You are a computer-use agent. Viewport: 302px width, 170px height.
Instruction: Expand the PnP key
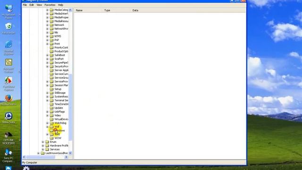point(47,40)
